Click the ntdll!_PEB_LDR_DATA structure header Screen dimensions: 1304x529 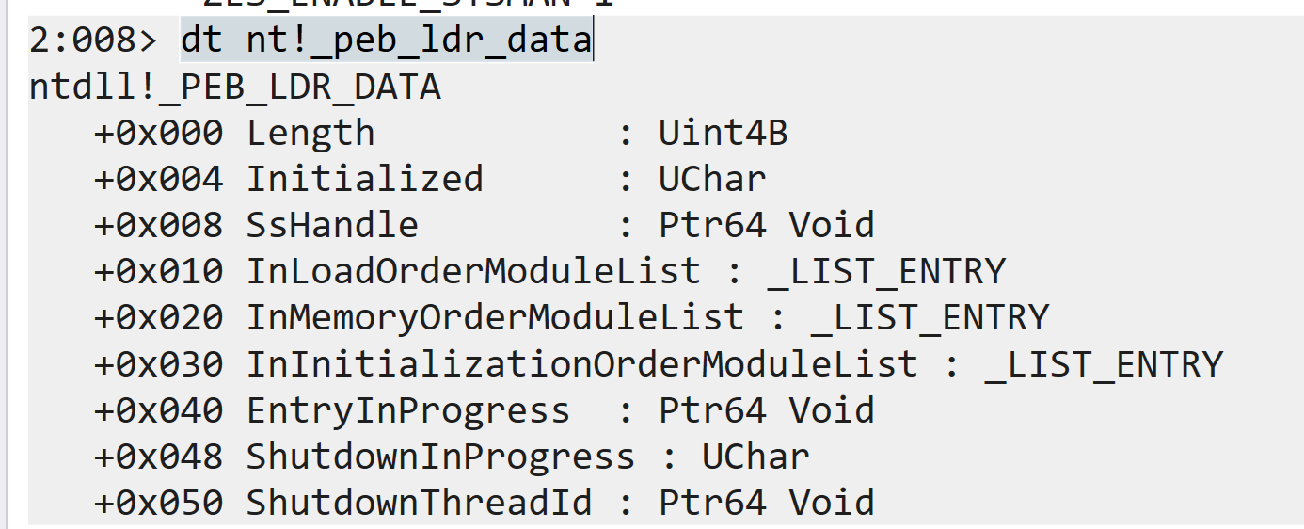235,88
